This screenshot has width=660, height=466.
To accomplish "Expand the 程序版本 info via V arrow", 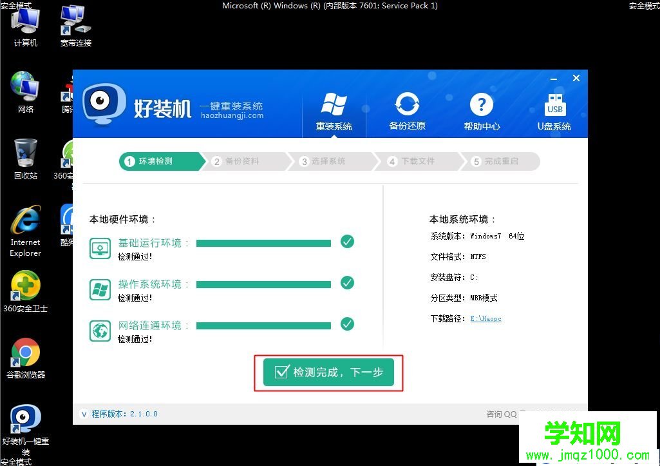I will pyautogui.click(x=84, y=414).
